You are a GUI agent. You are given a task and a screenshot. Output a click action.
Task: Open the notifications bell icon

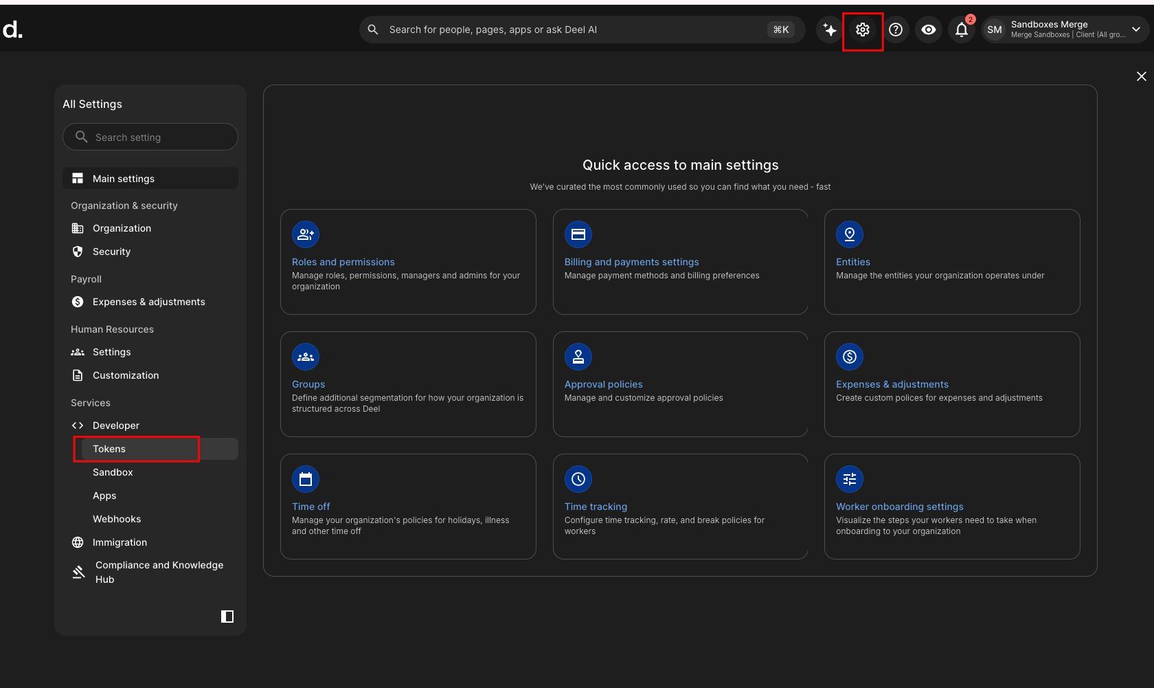(962, 30)
